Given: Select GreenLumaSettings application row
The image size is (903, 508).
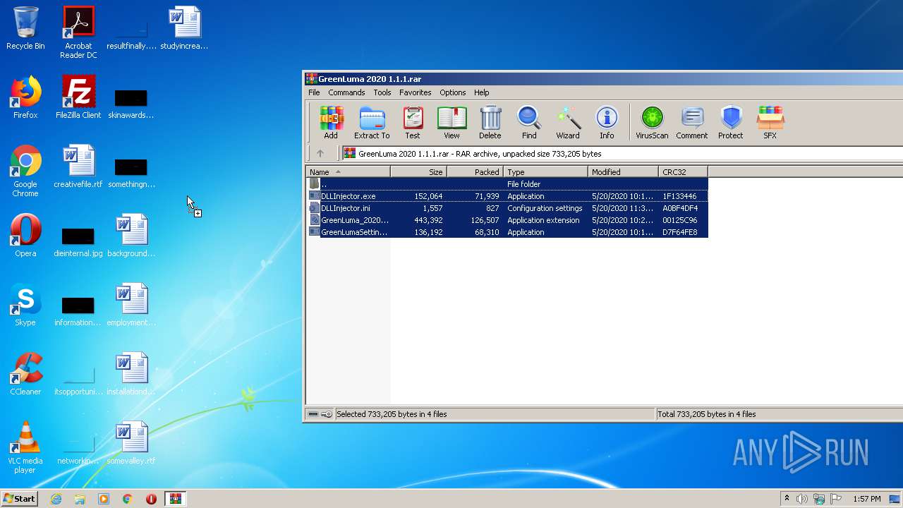Looking at the screenshot, I should [x=507, y=232].
